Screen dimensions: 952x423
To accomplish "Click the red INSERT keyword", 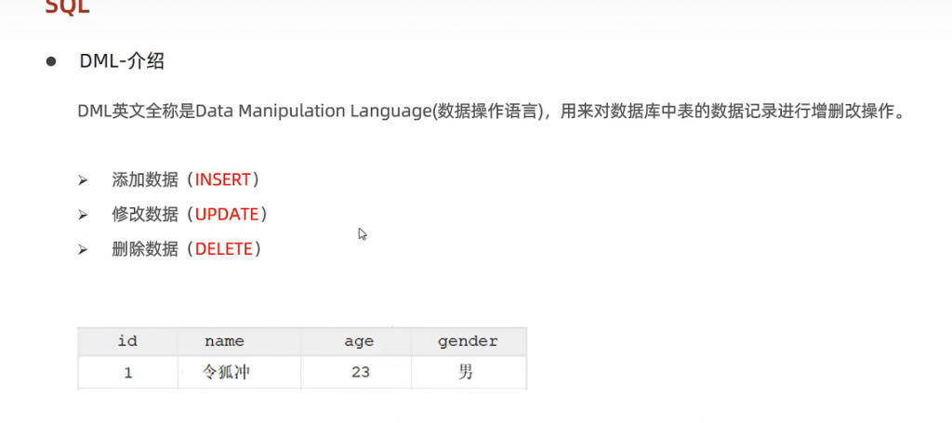I will click(223, 178).
